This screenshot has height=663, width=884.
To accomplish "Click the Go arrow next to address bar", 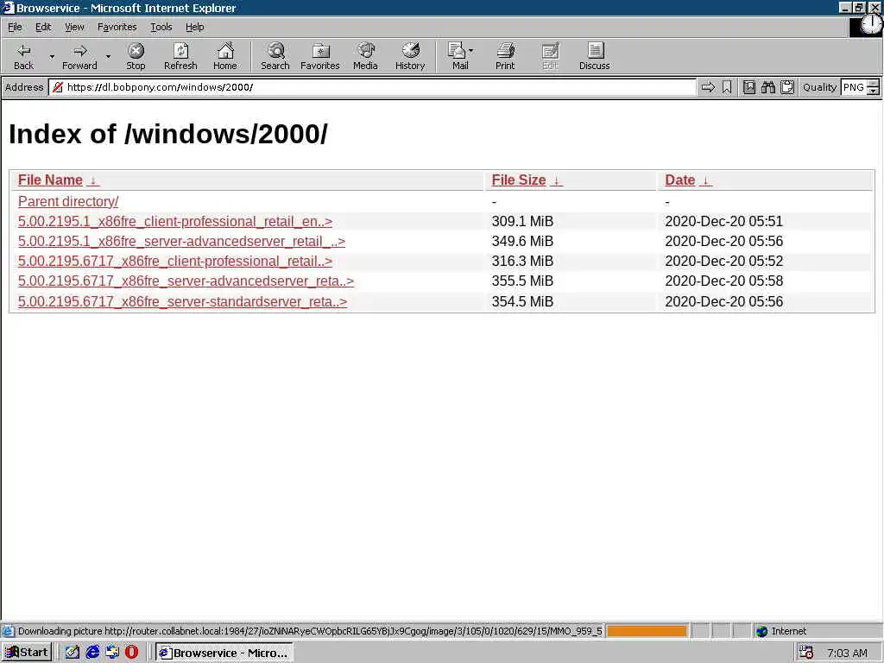I will pos(708,87).
